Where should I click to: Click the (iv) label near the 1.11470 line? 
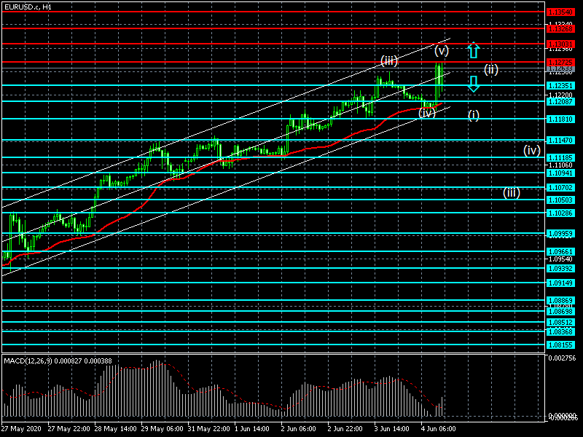[x=532, y=150]
